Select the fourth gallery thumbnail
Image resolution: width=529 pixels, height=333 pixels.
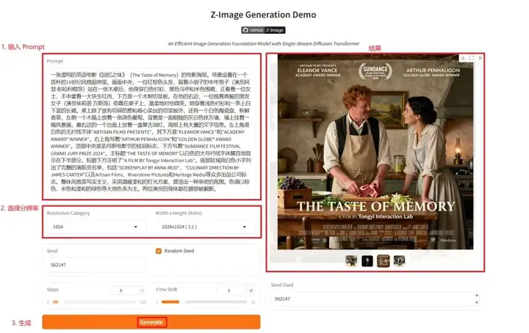click(400, 261)
